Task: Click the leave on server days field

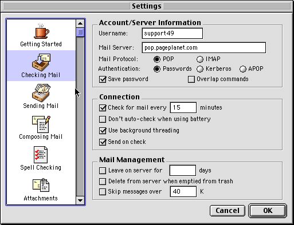Action: (183, 170)
